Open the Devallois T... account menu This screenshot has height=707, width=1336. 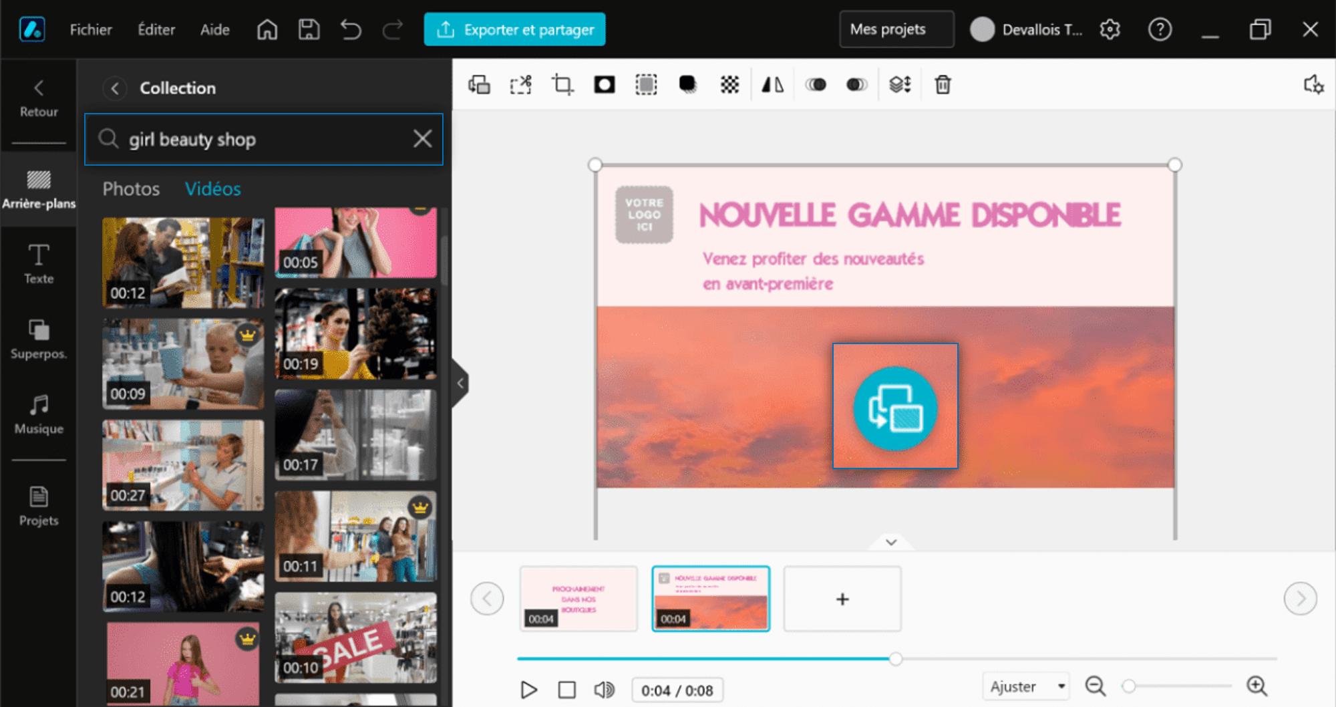coord(1027,29)
